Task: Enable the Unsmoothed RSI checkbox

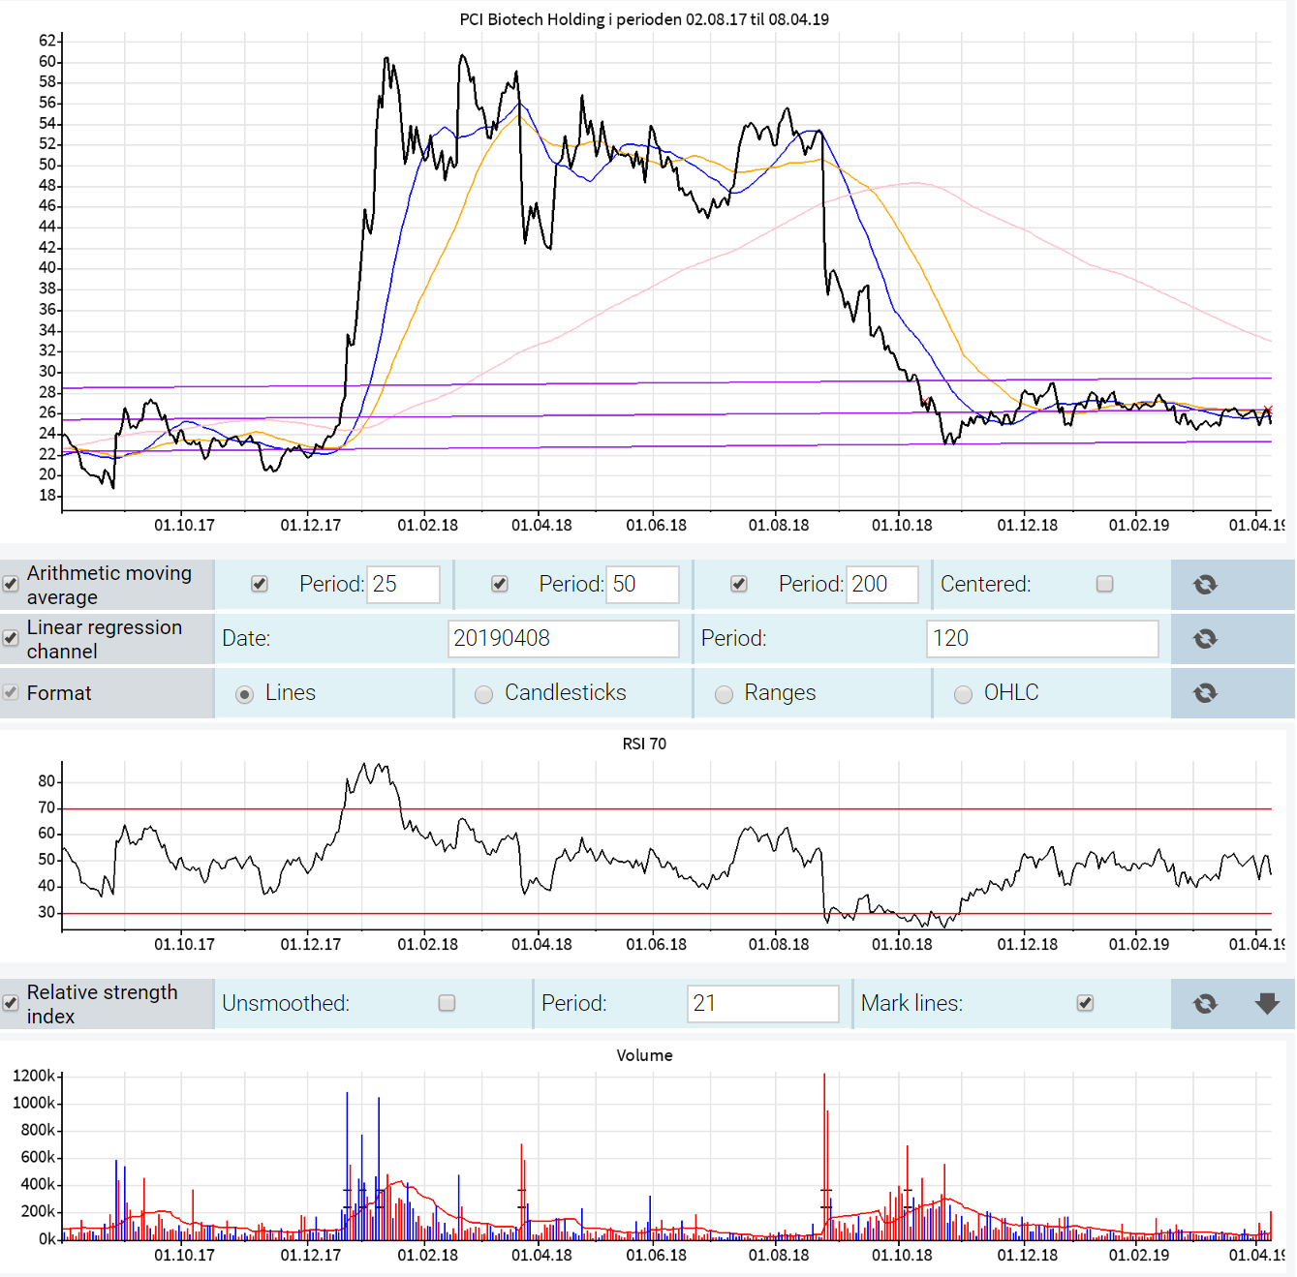Action: pyautogui.click(x=447, y=1003)
